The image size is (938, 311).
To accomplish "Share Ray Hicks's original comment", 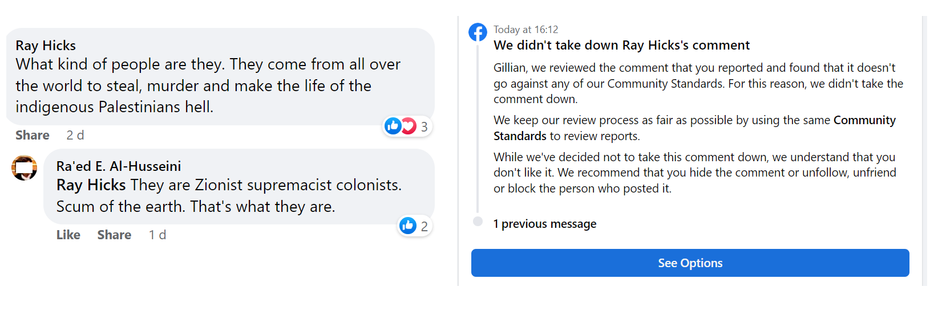I will pos(32,135).
